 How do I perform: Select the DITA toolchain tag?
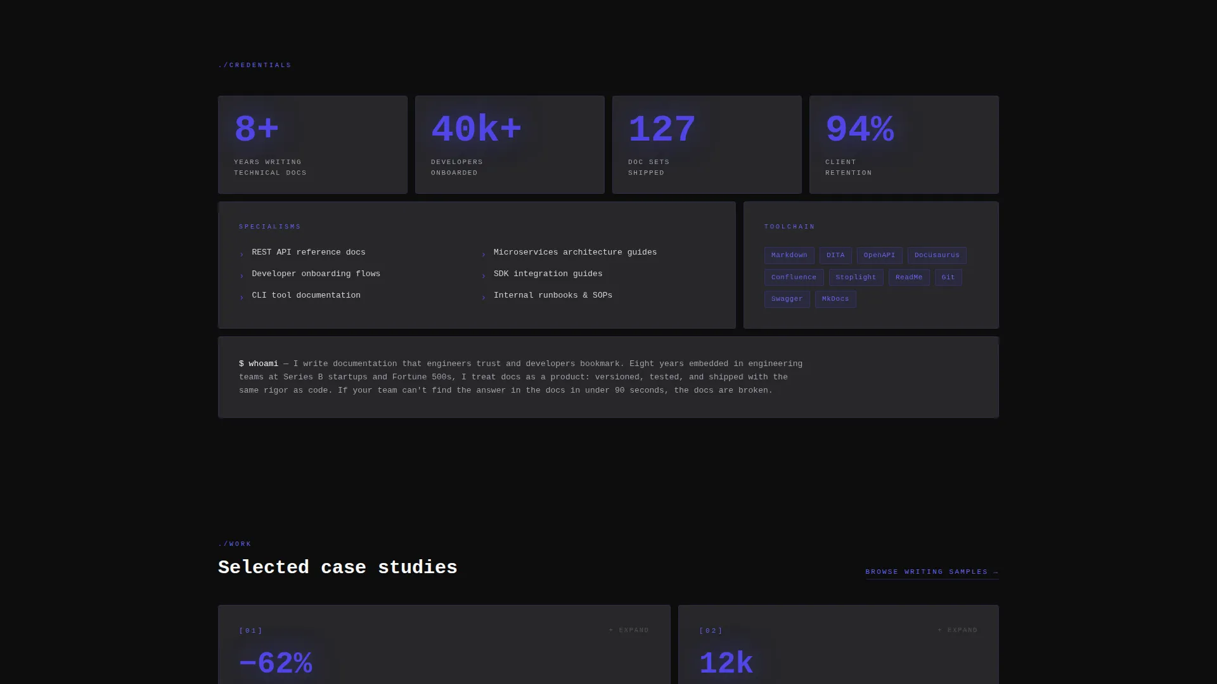835,255
